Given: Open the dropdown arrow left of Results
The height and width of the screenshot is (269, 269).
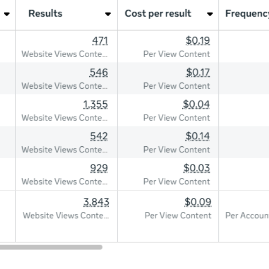Looking at the screenshot, I should click(6, 14).
